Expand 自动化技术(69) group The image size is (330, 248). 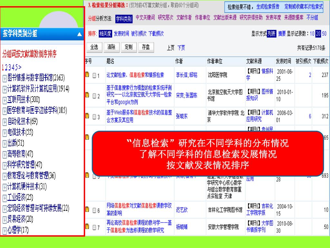click(5, 122)
